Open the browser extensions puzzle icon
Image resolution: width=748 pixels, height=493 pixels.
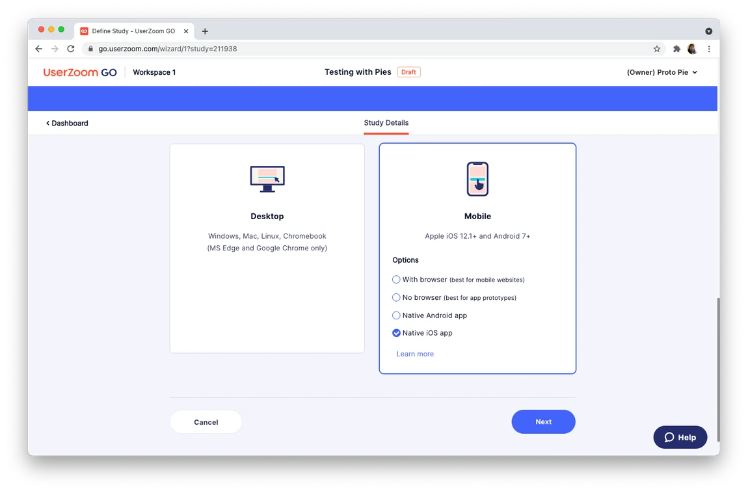tap(676, 49)
